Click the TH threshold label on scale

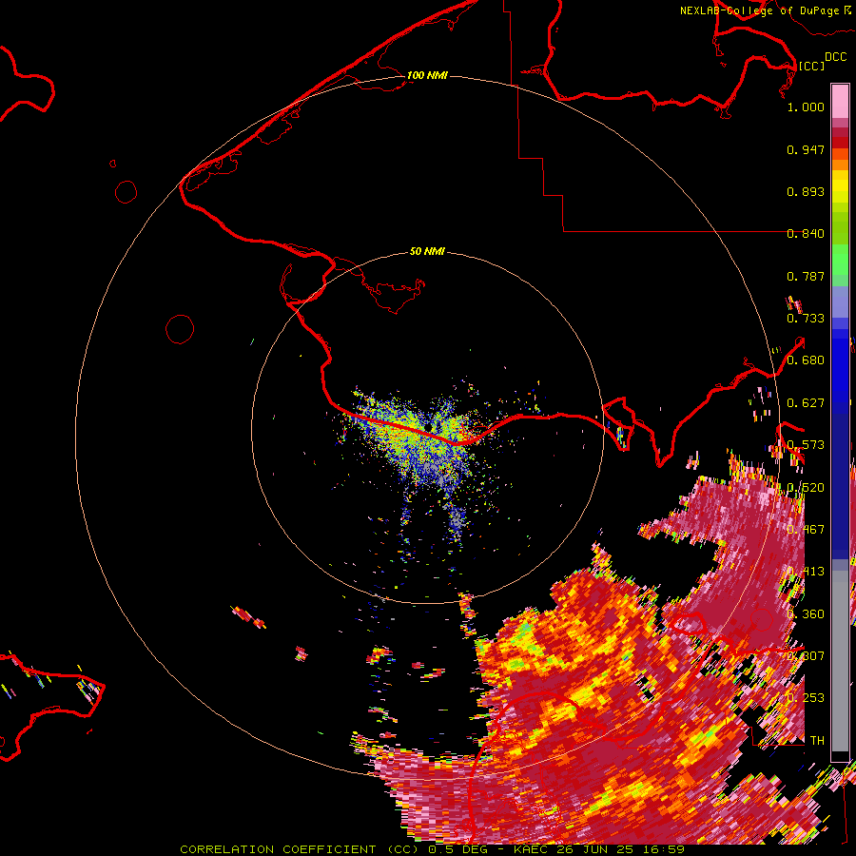point(817,741)
